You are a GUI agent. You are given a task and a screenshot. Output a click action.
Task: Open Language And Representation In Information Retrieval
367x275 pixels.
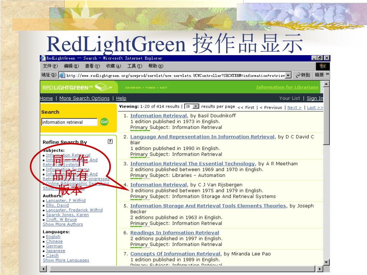202,136
